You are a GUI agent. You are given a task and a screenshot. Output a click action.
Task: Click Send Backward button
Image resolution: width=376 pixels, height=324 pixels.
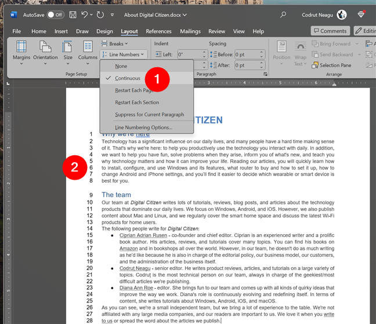(332, 54)
